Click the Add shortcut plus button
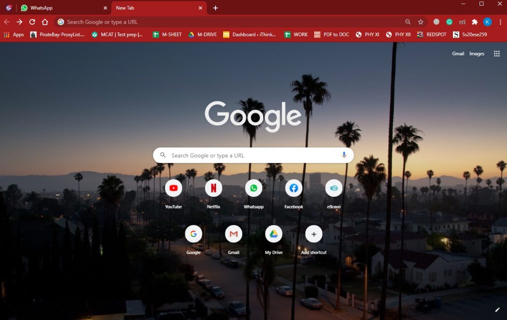The width and height of the screenshot is (507, 320). point(314,234)
